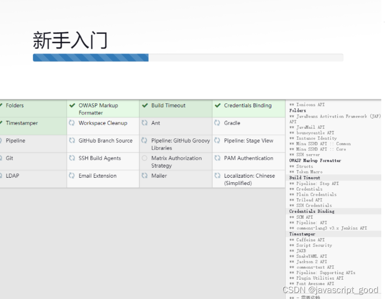
Task: Click the bouncycastle API log line
Action: [312, 132]
